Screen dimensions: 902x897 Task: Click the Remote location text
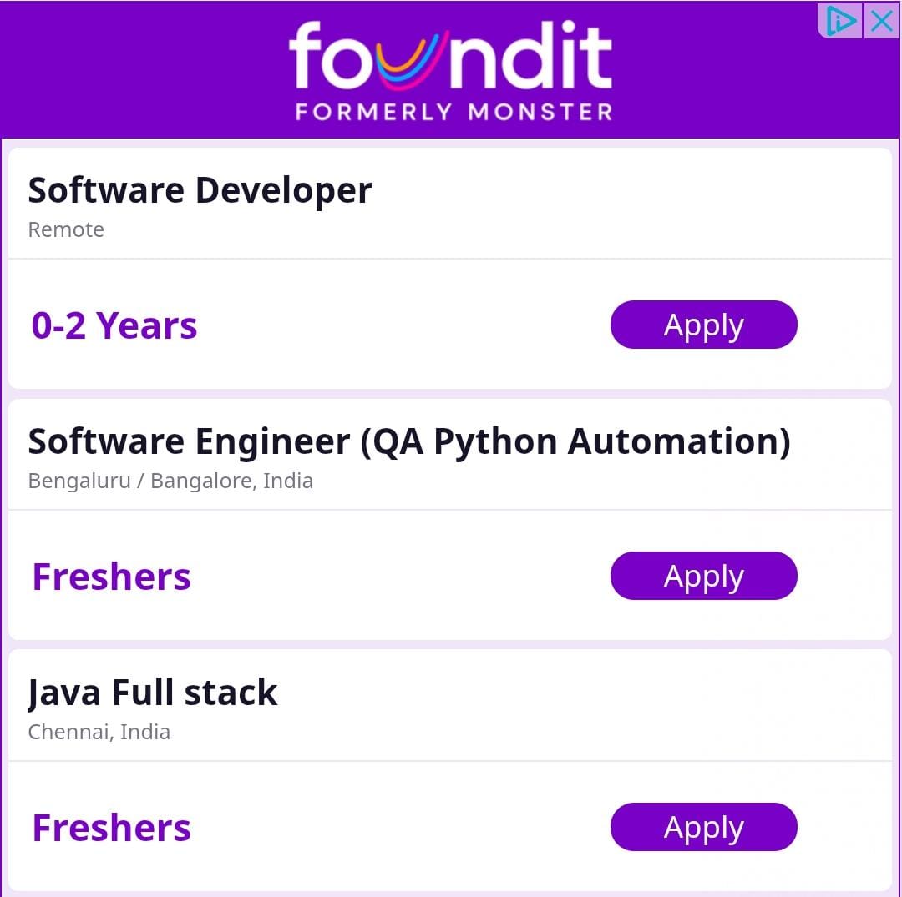pos(66,230)
